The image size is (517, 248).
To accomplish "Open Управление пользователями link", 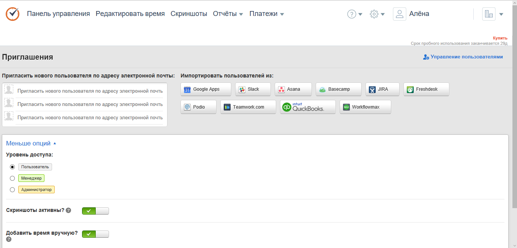I will tap(463, 57).
